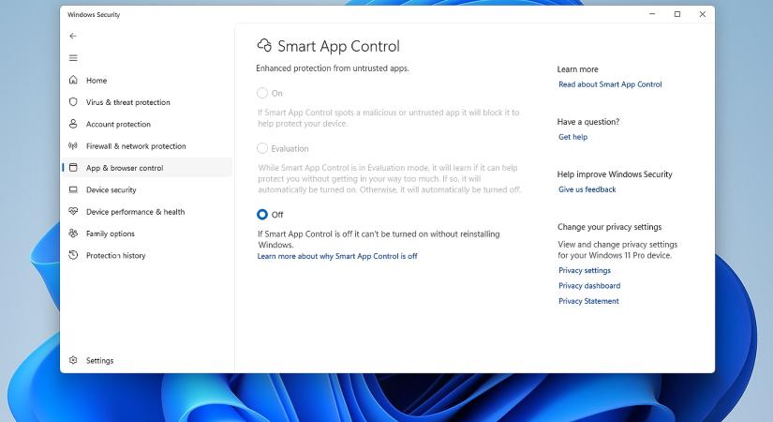Click the Device performance heart icon

pos(73,211)
